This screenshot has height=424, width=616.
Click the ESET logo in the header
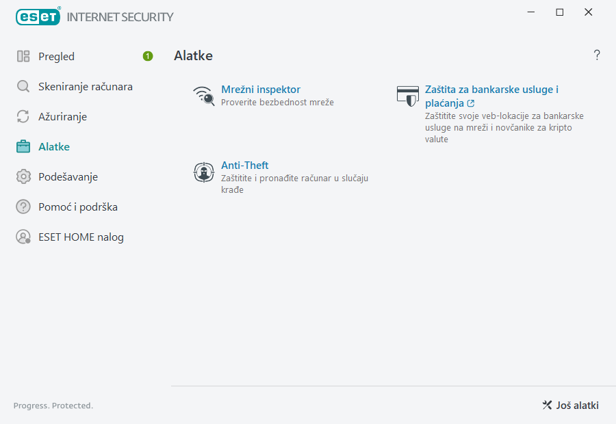coord(38,16)
